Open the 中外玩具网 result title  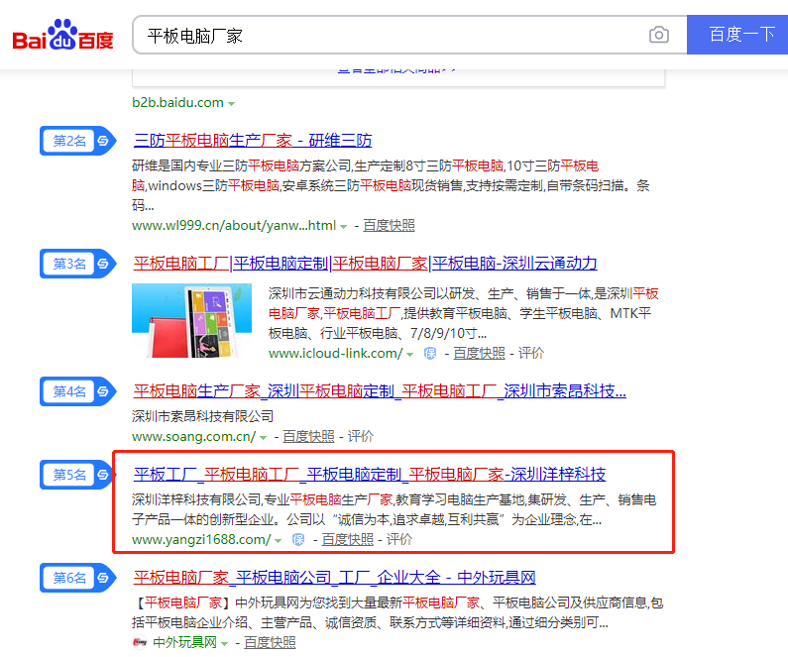click(335, 577)
